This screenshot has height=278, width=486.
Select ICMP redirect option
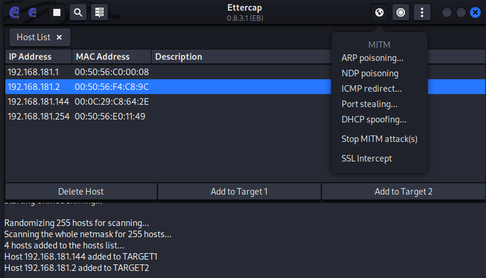[372, 89]
